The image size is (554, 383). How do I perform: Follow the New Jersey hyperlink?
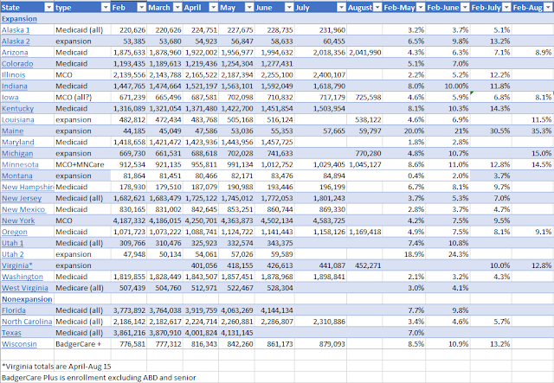pyautogui.click(x=22, y=198)
